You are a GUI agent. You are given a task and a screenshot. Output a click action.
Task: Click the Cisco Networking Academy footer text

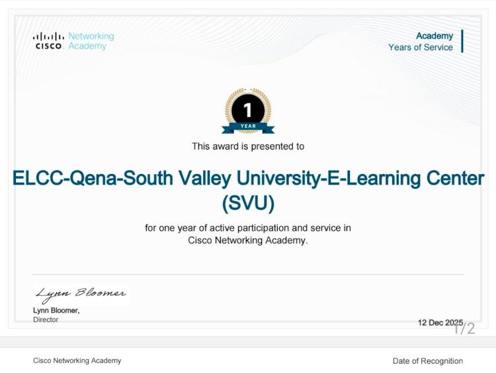point(77,360)
